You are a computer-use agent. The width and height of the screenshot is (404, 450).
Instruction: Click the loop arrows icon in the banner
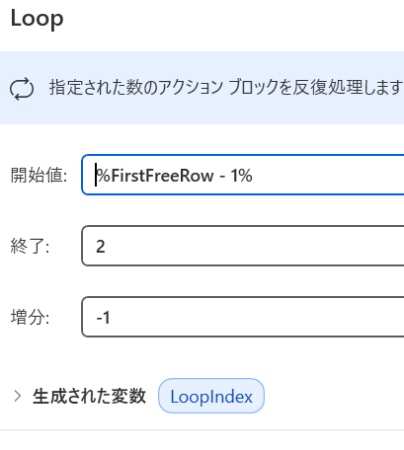point(22,89)
